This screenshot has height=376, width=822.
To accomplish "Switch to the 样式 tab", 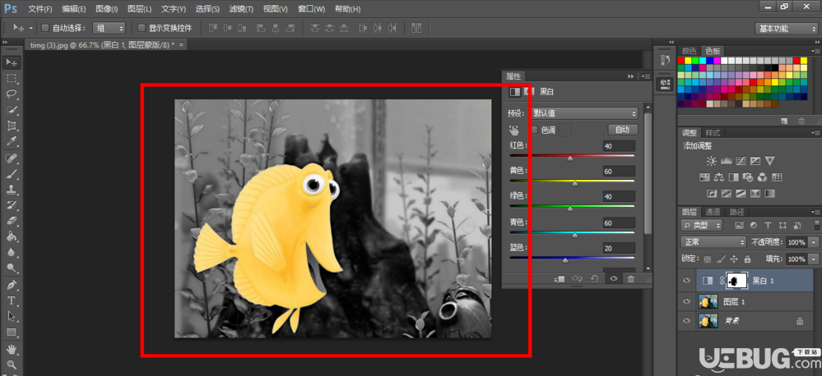I will pos(713,133).
